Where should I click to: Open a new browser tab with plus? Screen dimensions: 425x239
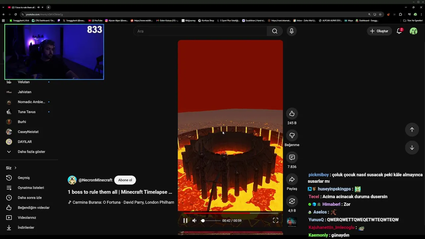click(x=48, y=7)
